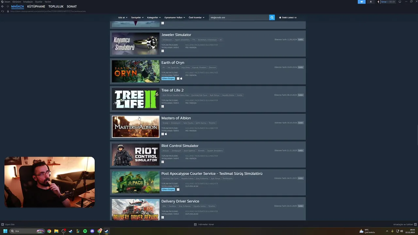418x235 pixels.
Task: Open the Sonat account dropdown
Action: 388,2
